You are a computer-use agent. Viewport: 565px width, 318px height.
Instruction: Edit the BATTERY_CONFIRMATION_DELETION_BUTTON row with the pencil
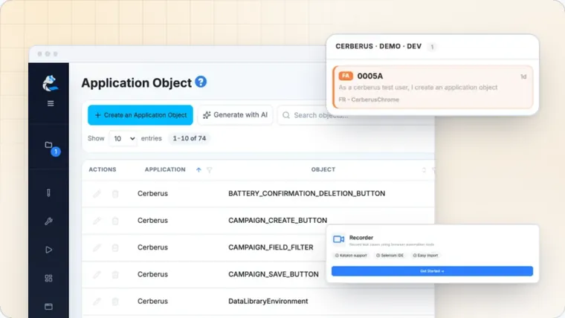tap(97, 194)
